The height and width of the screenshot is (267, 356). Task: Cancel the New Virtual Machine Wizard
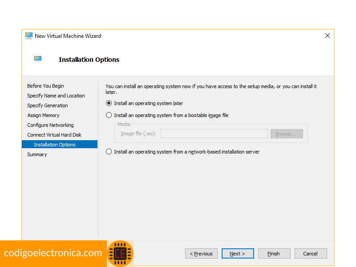(x=311, y=253)
